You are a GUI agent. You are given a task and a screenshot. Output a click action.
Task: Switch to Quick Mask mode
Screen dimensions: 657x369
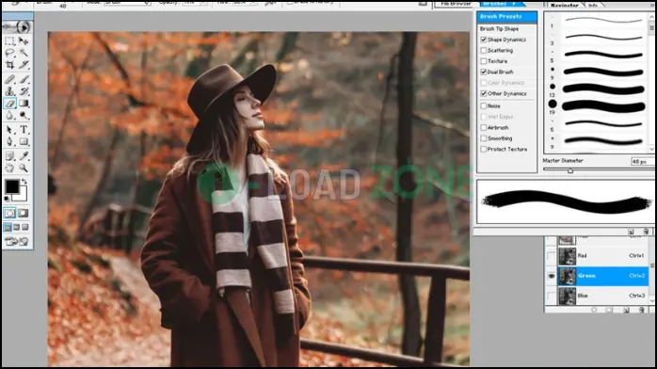(x=23, y=213)
